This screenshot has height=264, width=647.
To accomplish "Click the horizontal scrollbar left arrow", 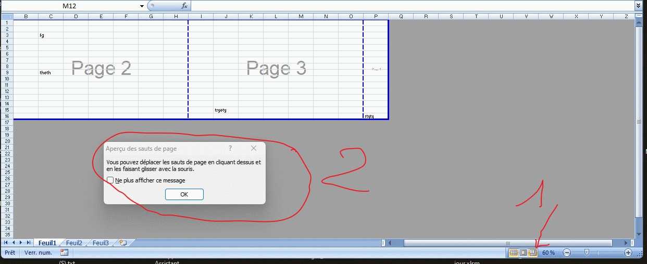I will pos(390,243).
